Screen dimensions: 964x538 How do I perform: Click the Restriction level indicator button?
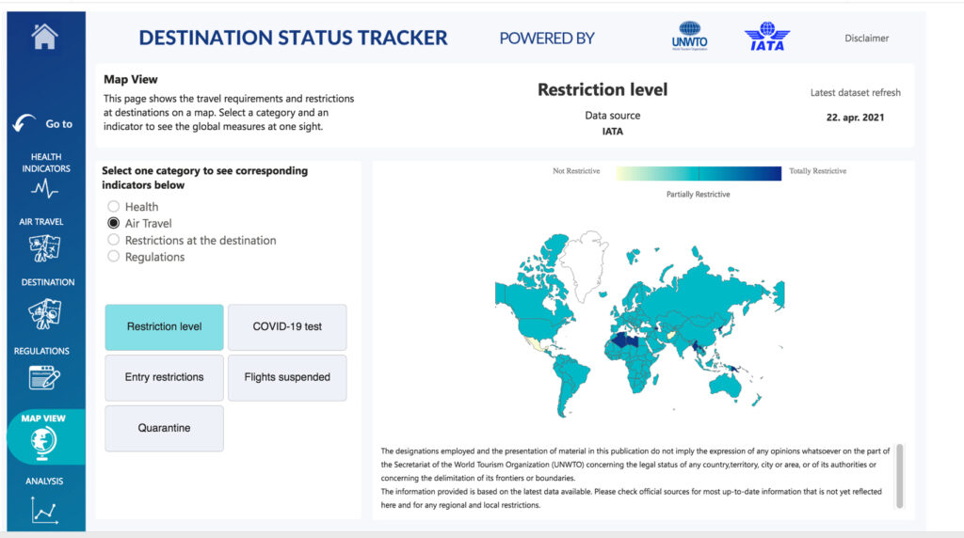[x=164, y=326]
